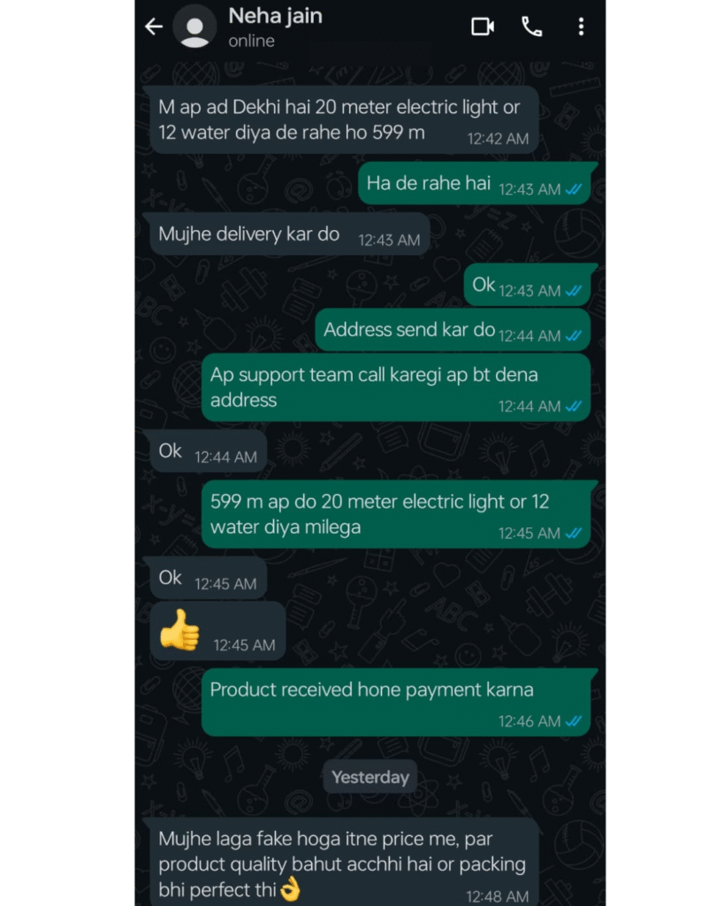
Task: Tap the 'M ap ad Dekhi hai' message
Action: coord(344,119)
